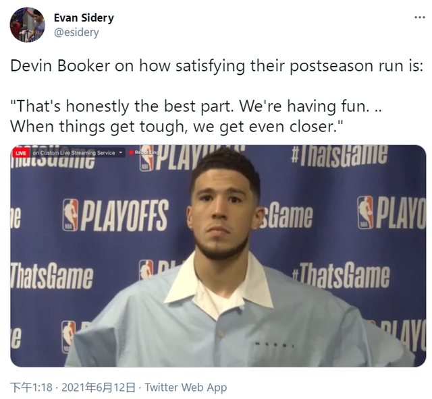
Task: Click the red LIVE badge
Action: tap(20, 153)
